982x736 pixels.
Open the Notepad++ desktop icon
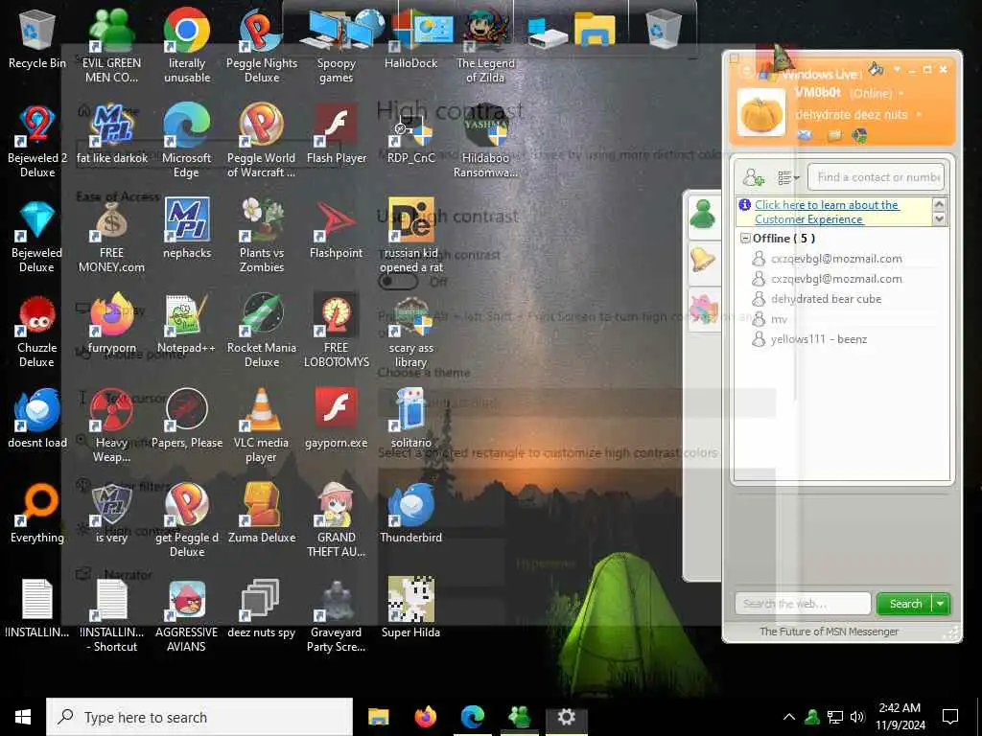[187, 324]
